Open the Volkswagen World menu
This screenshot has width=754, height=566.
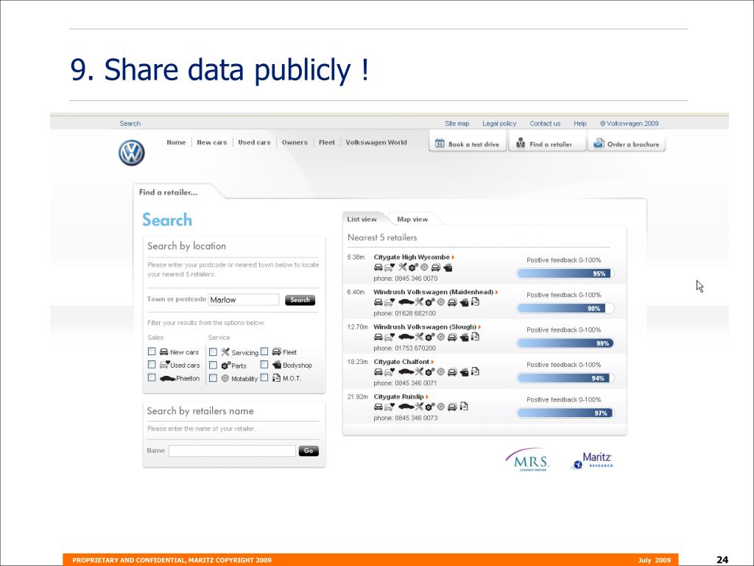pos(376,142)
